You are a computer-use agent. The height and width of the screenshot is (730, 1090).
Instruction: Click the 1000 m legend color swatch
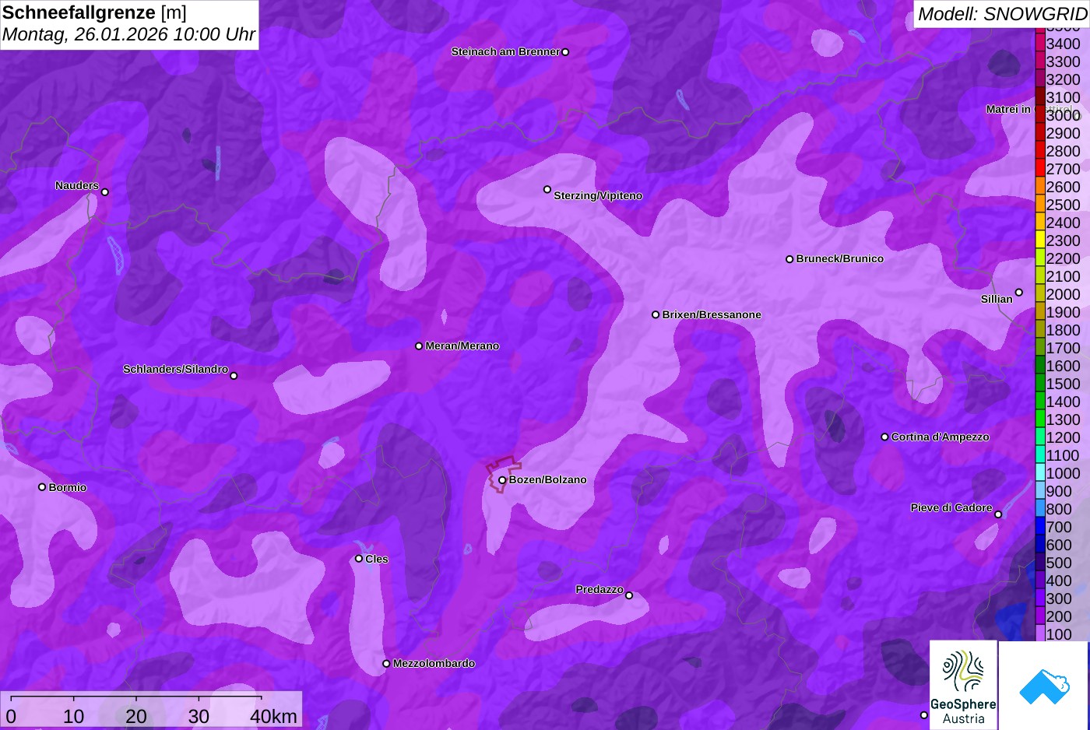1040,473
